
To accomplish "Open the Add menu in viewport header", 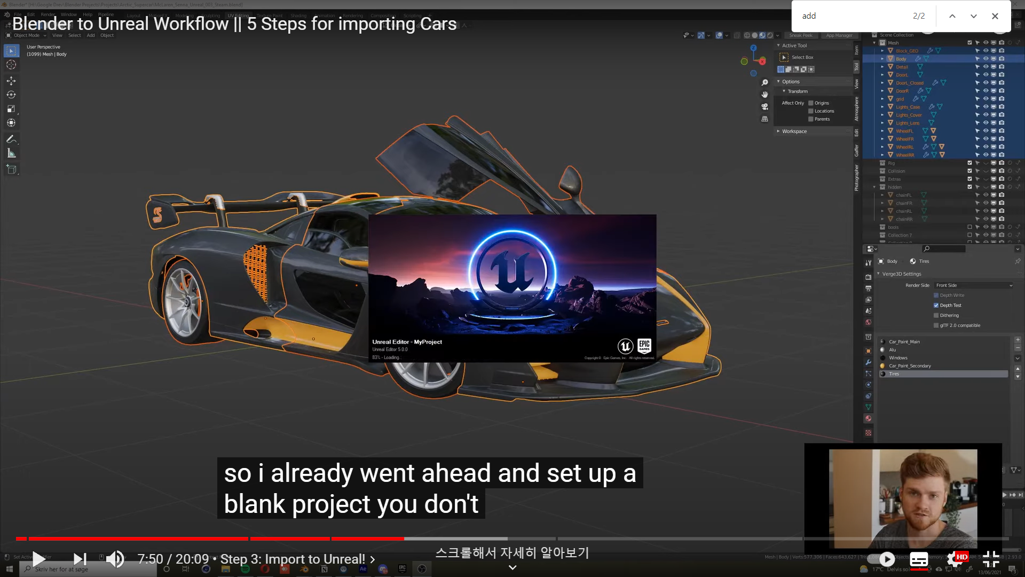I will click(91, 35).
